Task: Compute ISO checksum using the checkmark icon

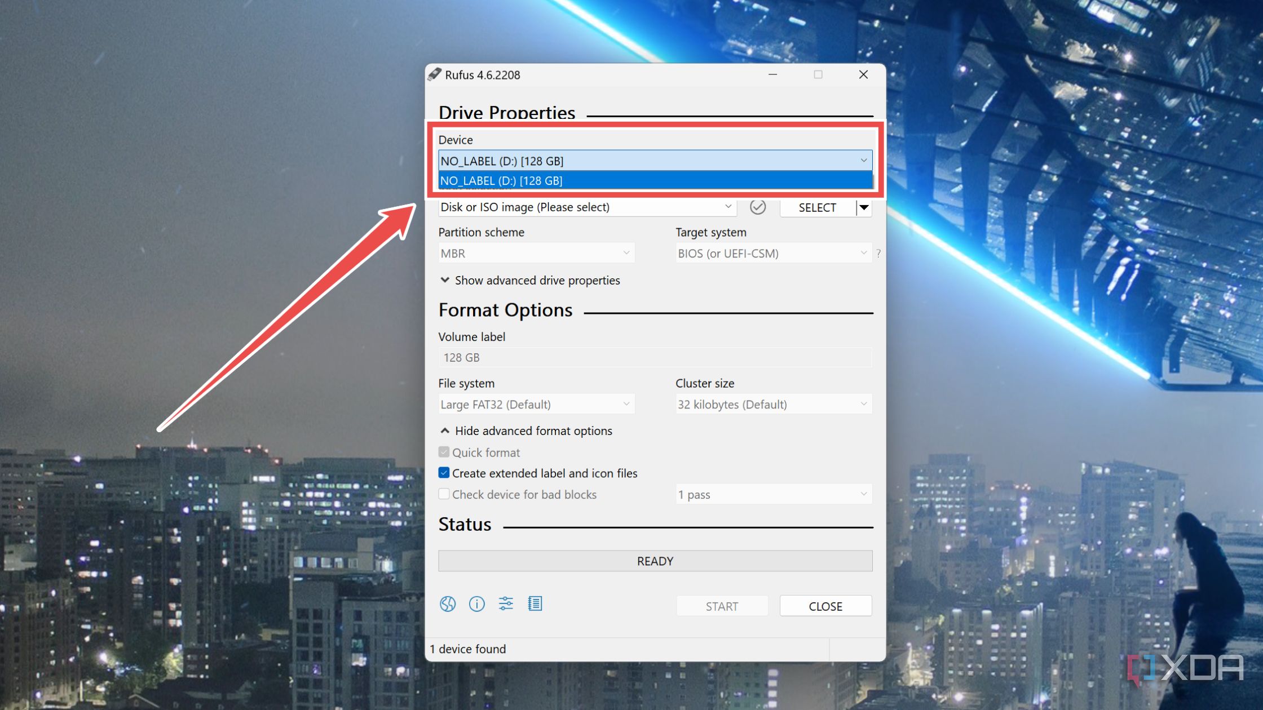Action: click(758, 207)
